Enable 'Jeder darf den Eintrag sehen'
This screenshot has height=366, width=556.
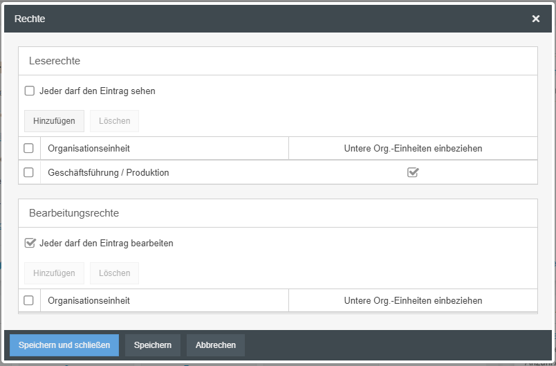[x=30, y=91]
